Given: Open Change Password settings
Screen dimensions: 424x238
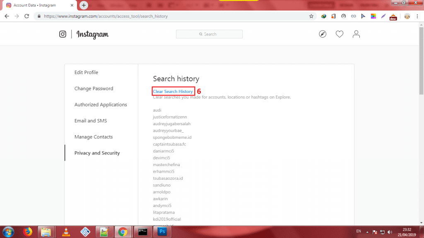Looking at the screenshot, I should [94, 88].
